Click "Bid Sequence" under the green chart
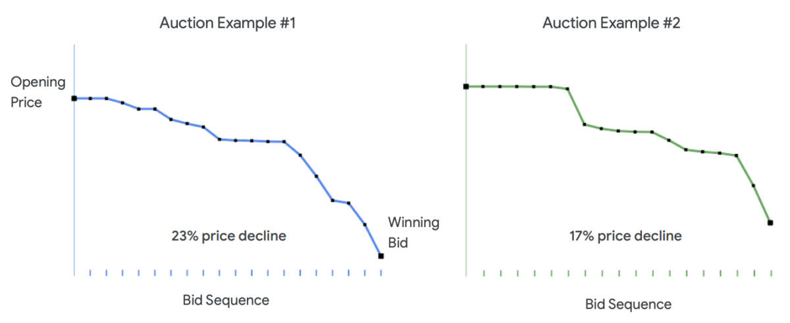The width and height of the screenshot is (790, 323). 628,305
